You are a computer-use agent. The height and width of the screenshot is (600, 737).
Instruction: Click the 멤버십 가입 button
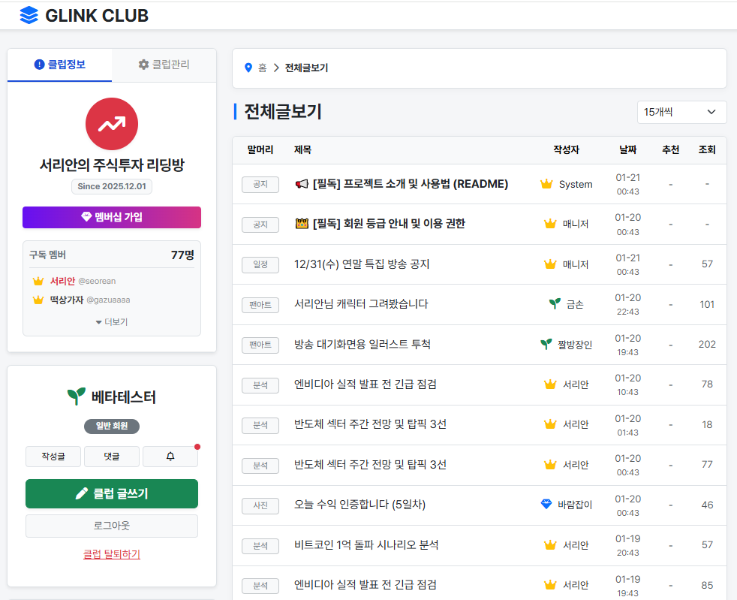[x=112, y=217]
